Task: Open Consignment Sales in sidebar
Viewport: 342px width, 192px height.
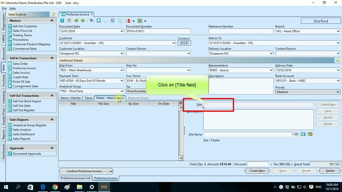Action: (26, 86)
